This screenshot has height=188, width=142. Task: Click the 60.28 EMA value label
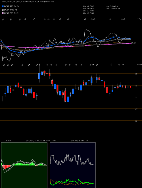(x=133, y=43)
